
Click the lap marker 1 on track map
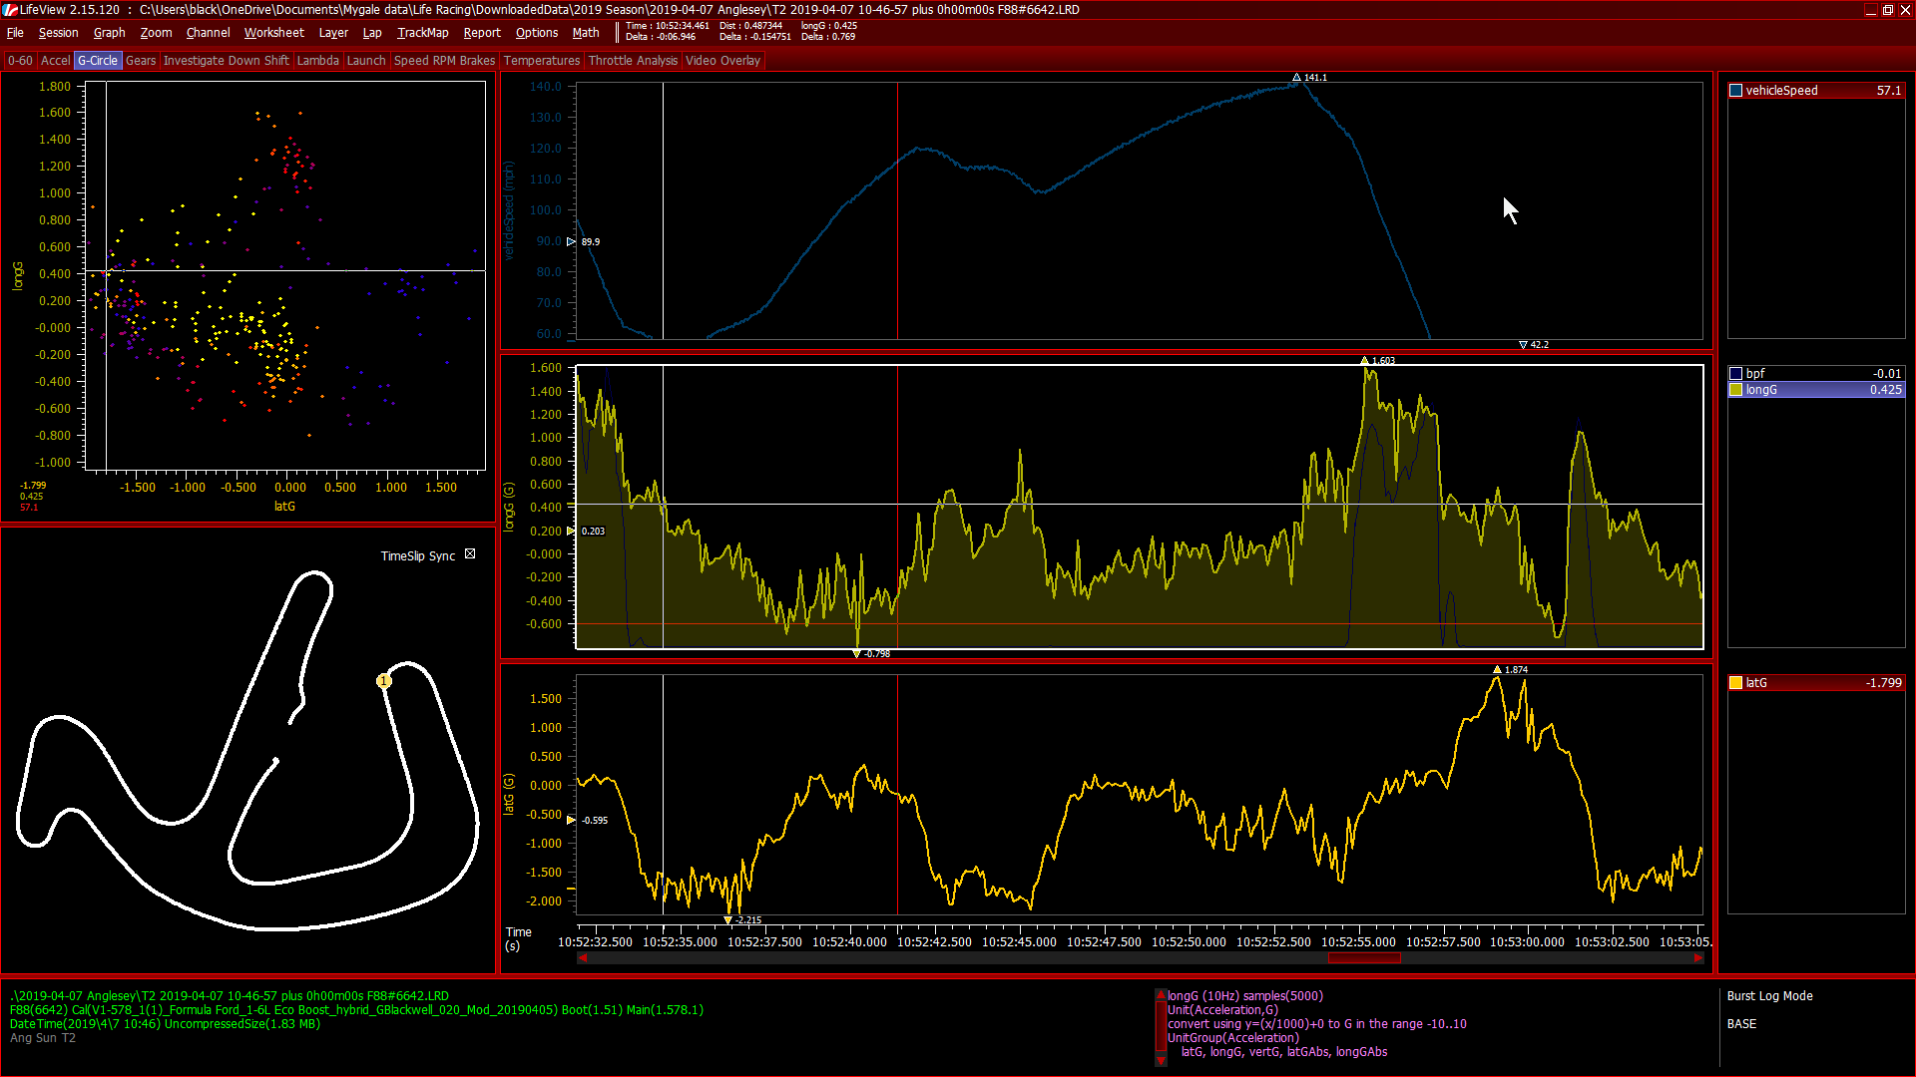coord(383,681)
